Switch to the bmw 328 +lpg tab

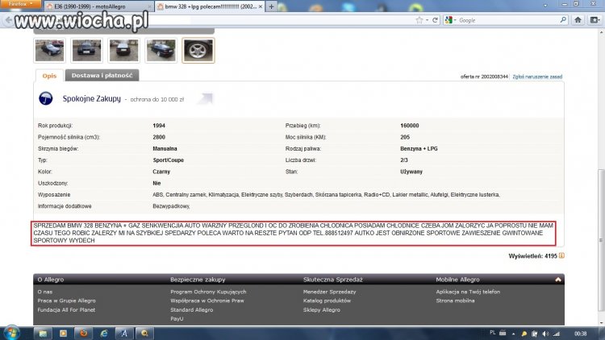[x=211, y=6]
